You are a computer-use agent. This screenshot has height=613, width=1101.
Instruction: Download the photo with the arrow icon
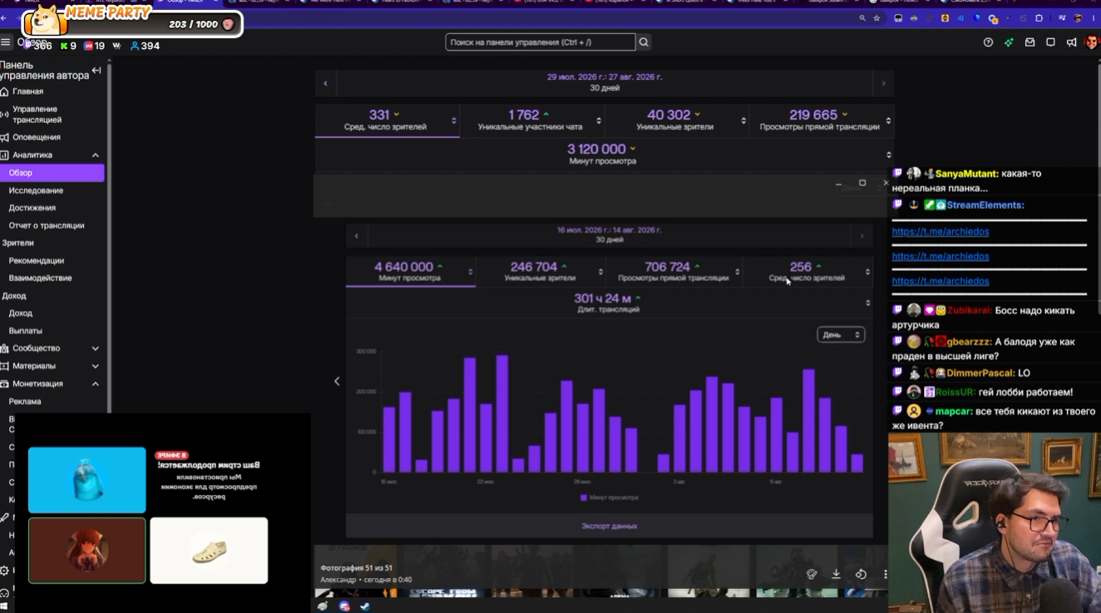point(836,574)
